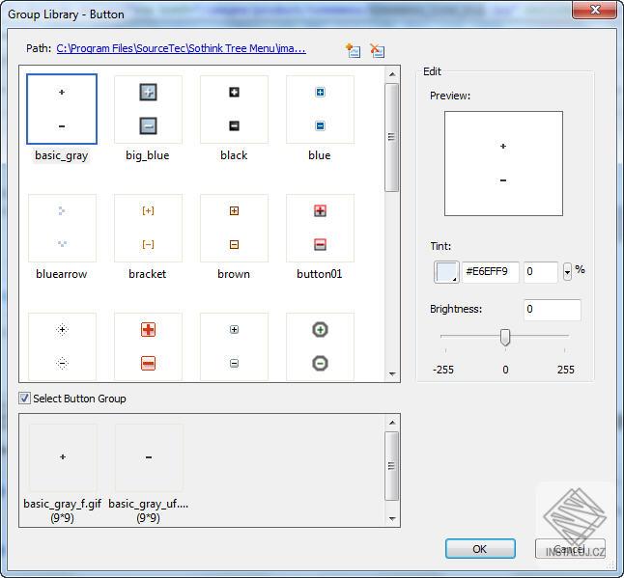Viewport: 624px width, 578px height.
Task: Click the file list scrollbar thumb
Action: coord(392,466)
